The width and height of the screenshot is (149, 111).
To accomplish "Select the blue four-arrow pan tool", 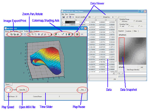I will pyautogui.click(x=39, y=34).
